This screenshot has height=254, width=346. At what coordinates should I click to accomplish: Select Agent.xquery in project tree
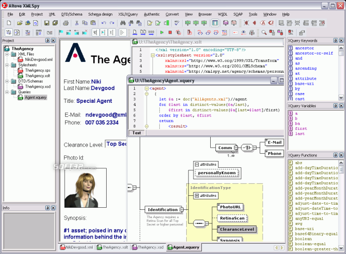[x=35, y=97]
